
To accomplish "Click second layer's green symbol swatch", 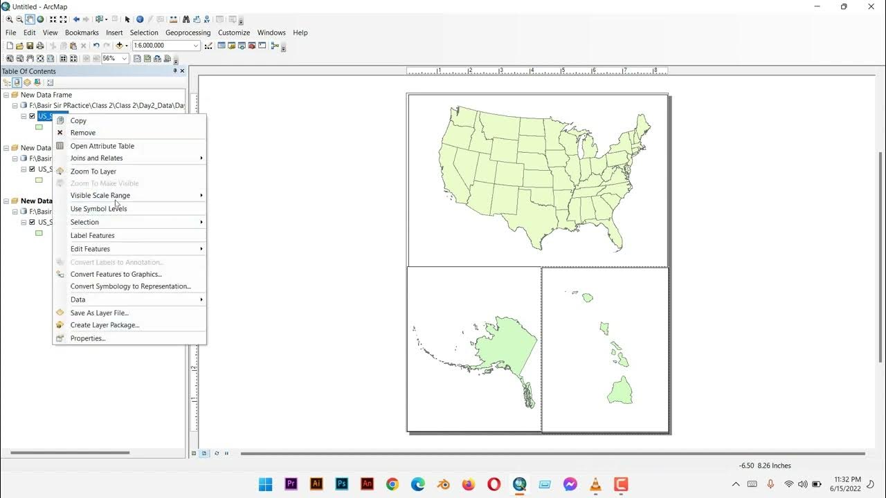I will pyautogui.click(x=39, y=180).
